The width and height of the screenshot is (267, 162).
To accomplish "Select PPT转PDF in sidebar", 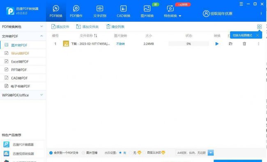I will (x=23, y=70).
